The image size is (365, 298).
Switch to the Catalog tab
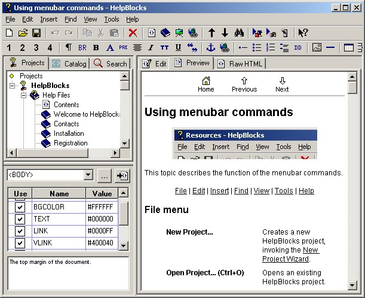[69, 63]
